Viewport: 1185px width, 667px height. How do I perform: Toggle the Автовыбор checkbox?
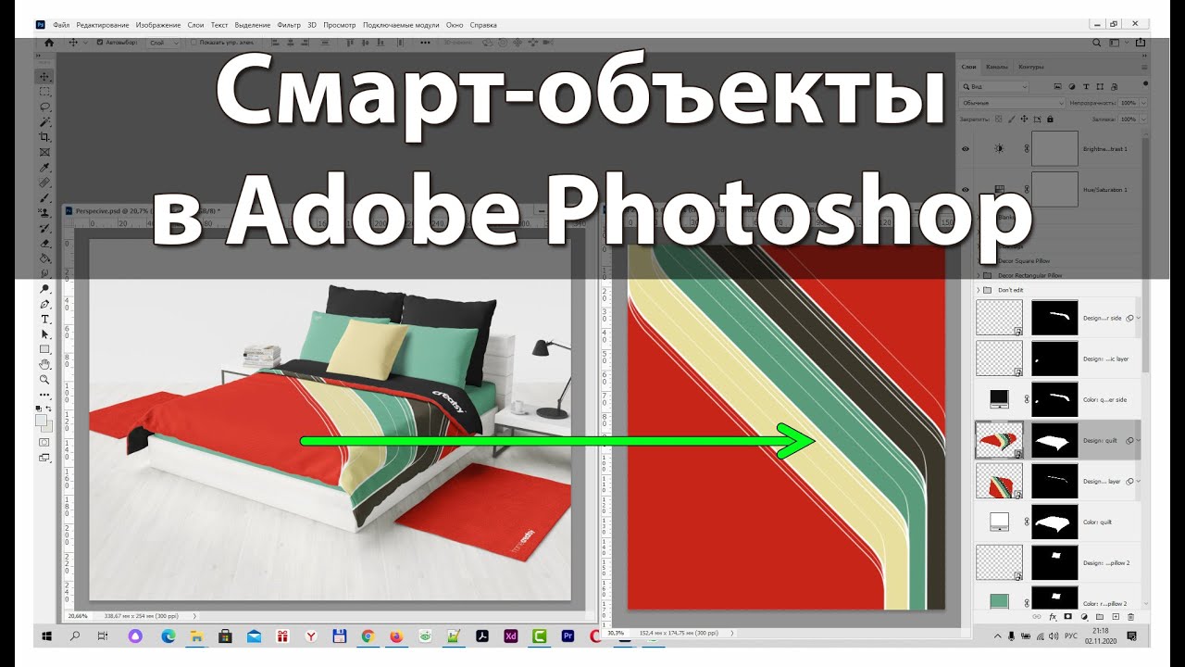click(x=100, y=43)
